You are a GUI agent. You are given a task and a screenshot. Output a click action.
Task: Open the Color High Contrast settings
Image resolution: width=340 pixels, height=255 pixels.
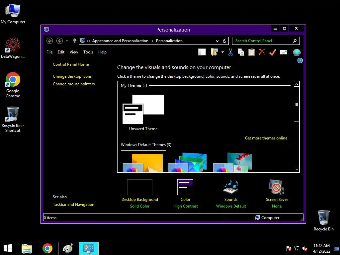pyautogui.click(x=185, y=194)
